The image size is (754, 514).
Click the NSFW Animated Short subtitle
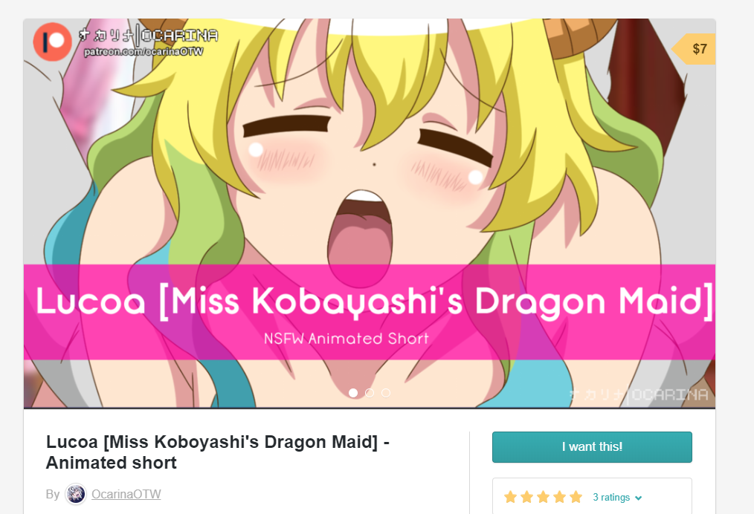[347, 339]
